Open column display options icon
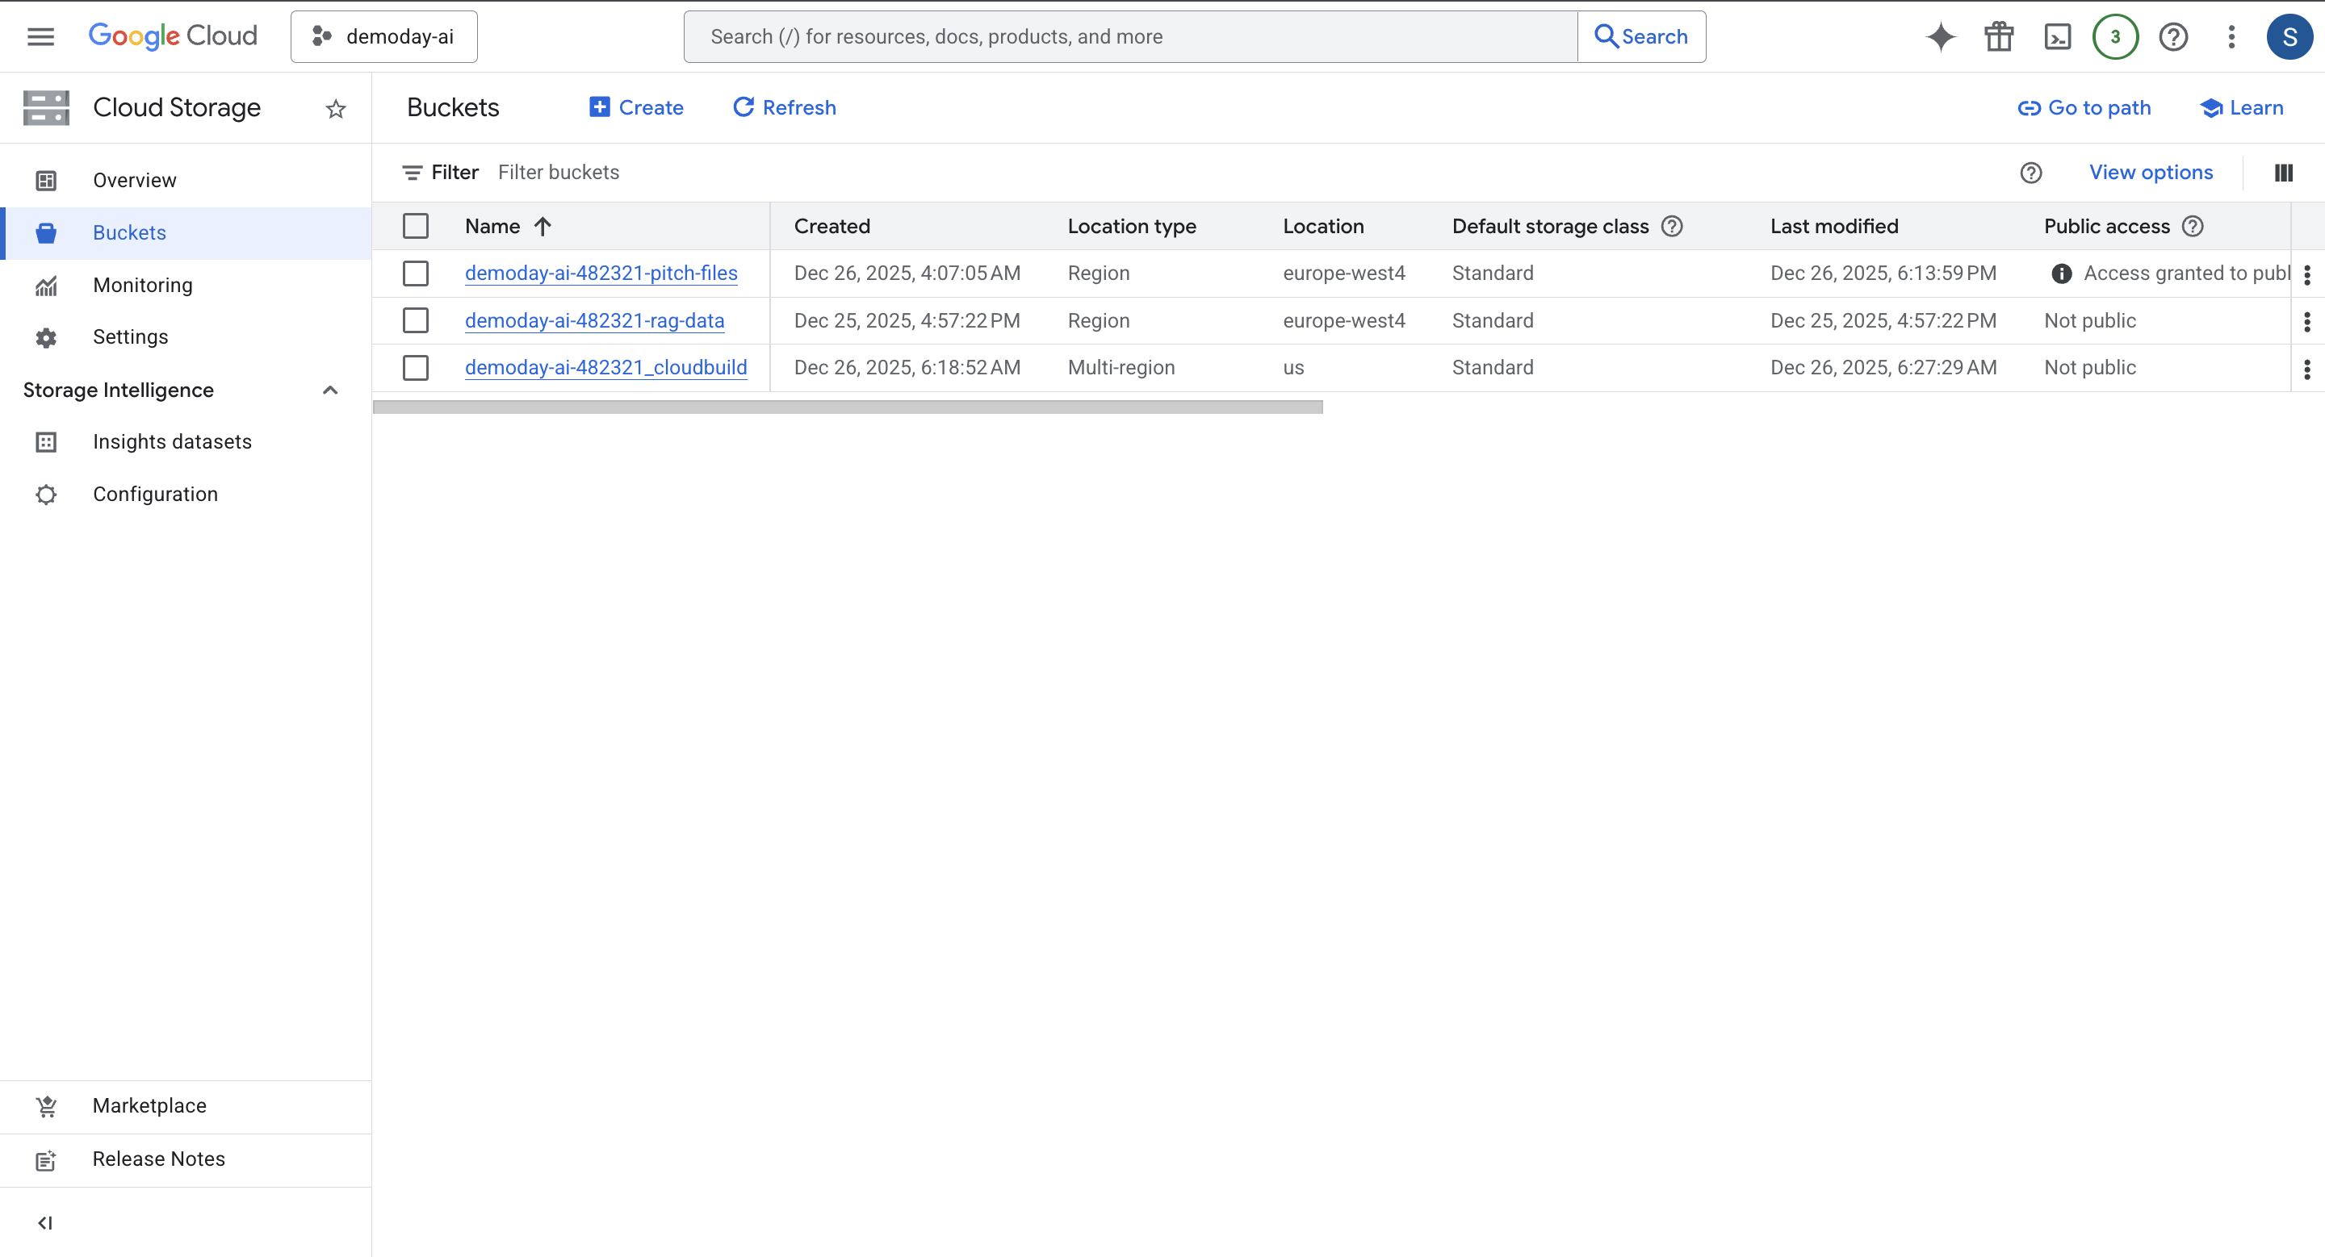Viewport: 2325px width, 1257px height. tap(2284, 173)
